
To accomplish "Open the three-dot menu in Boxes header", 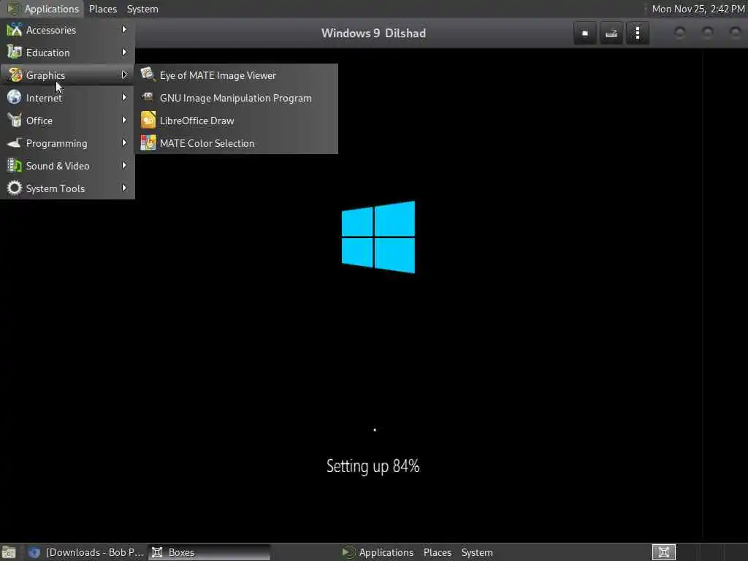I will (637, 34).
